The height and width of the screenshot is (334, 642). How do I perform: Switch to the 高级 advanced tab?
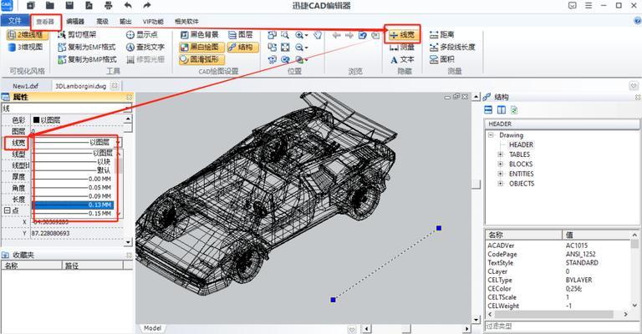[x=102, y=21]
